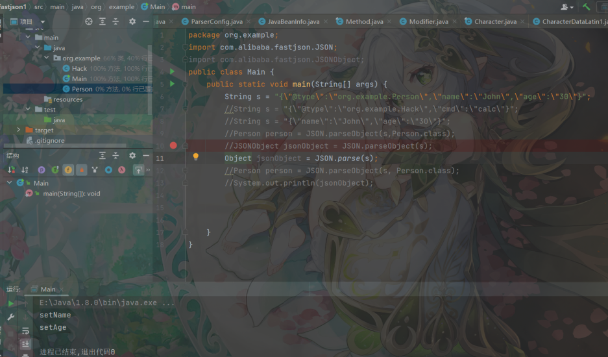Viewport: 608px width, 357px height.
Task: Expand all in the structure panel
Action: click(x=103, y=156)
